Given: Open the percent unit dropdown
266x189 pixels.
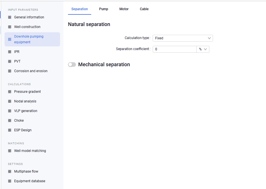Looking at the screenshot, I should pyautogui.click(x=203, y=49).
